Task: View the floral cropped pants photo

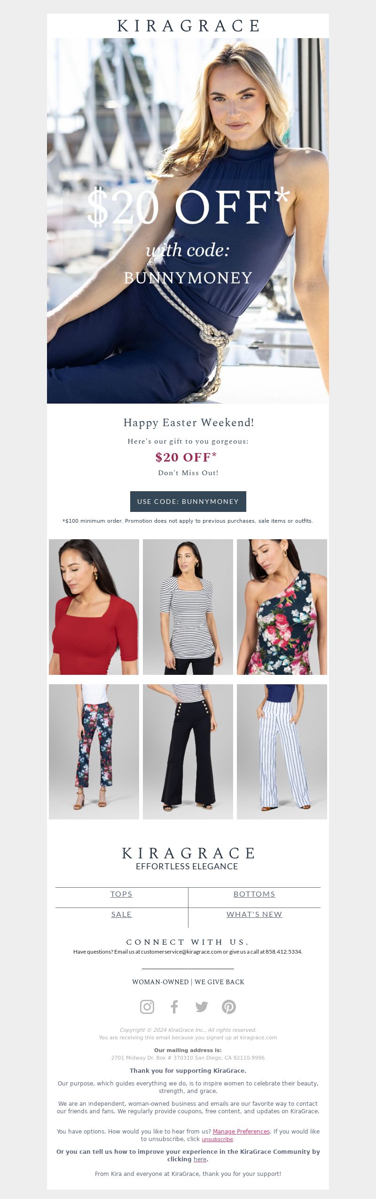Action: click(x=94, y=752)
